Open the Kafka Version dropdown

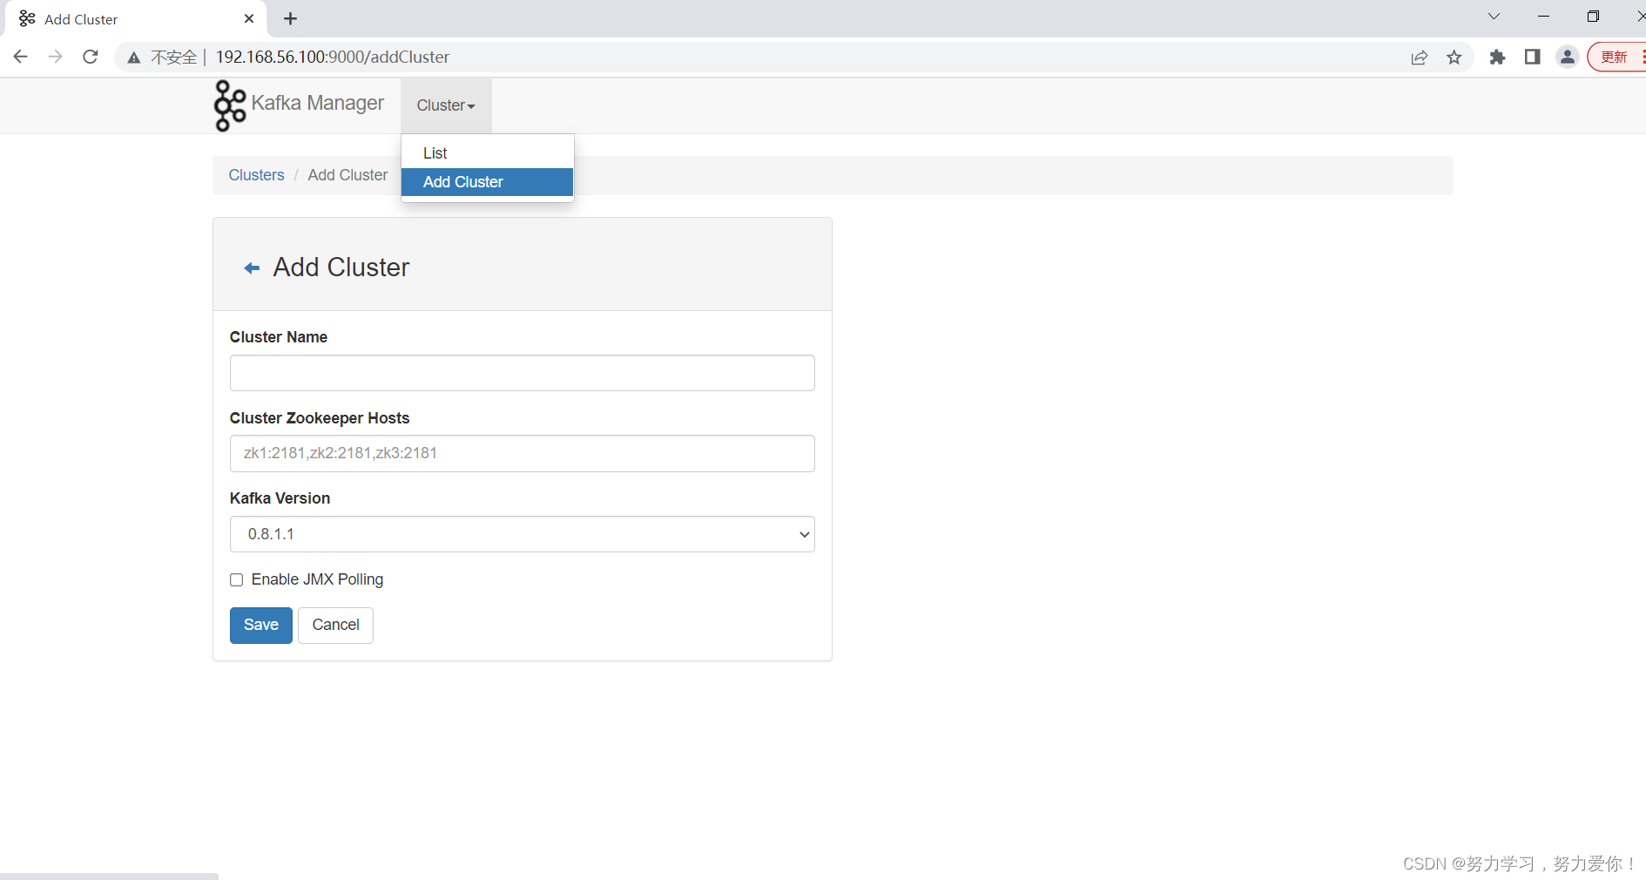(522, 534)
